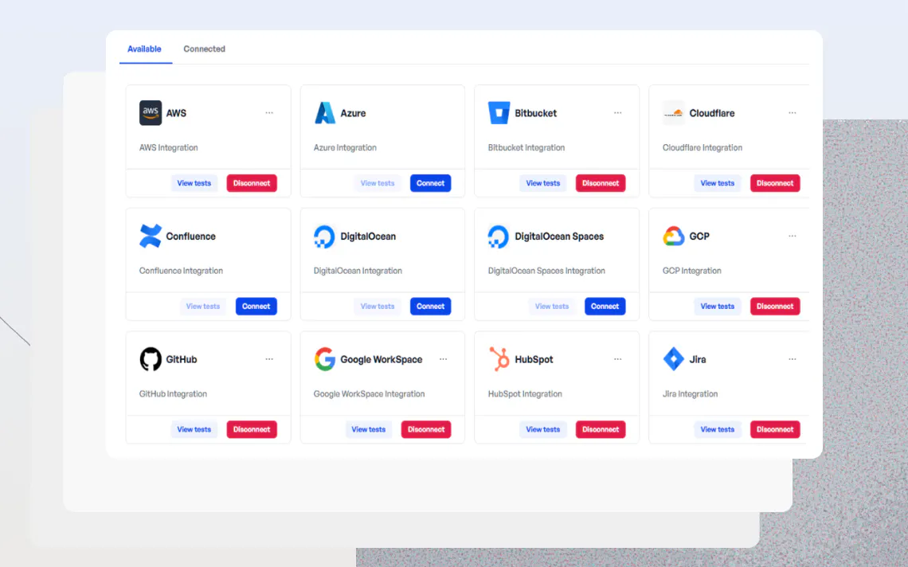Open the GCP card three-dot menu
The height and width of the screenshot is (567, 908).
coord(793,237)
